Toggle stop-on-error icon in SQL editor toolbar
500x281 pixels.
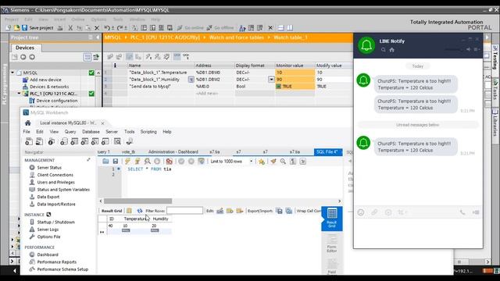point(169,162)
